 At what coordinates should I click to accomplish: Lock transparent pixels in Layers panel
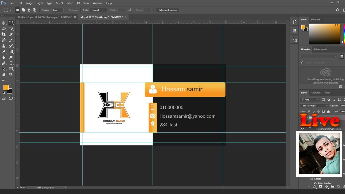(309, 112)
